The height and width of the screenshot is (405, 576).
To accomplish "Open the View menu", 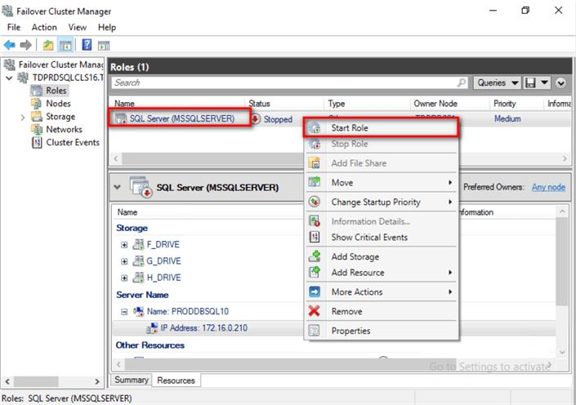I will pos(77,27).
